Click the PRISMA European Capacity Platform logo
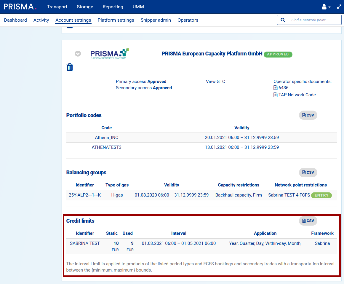Viewport: 344px width, 284px height. point(110,54)
